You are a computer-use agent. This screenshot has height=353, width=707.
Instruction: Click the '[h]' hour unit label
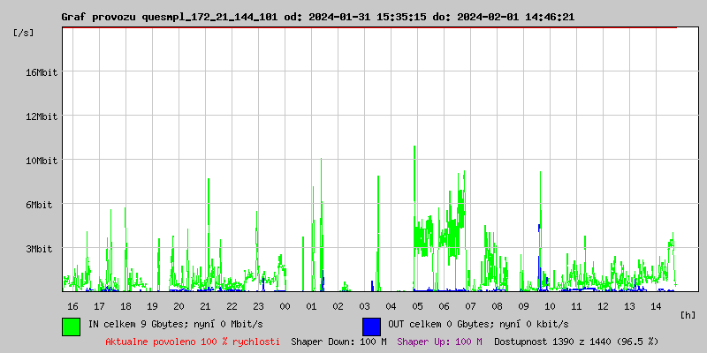click(688, 314)
